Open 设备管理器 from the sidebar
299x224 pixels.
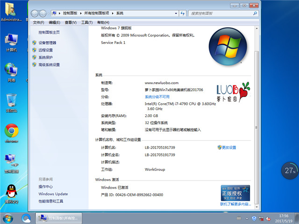click(x=47, y=42)
